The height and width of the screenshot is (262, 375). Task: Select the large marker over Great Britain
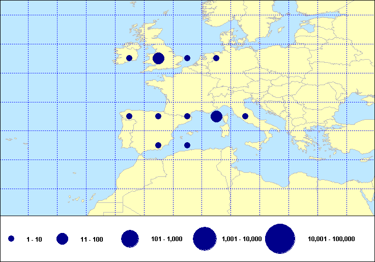(158, 58)
